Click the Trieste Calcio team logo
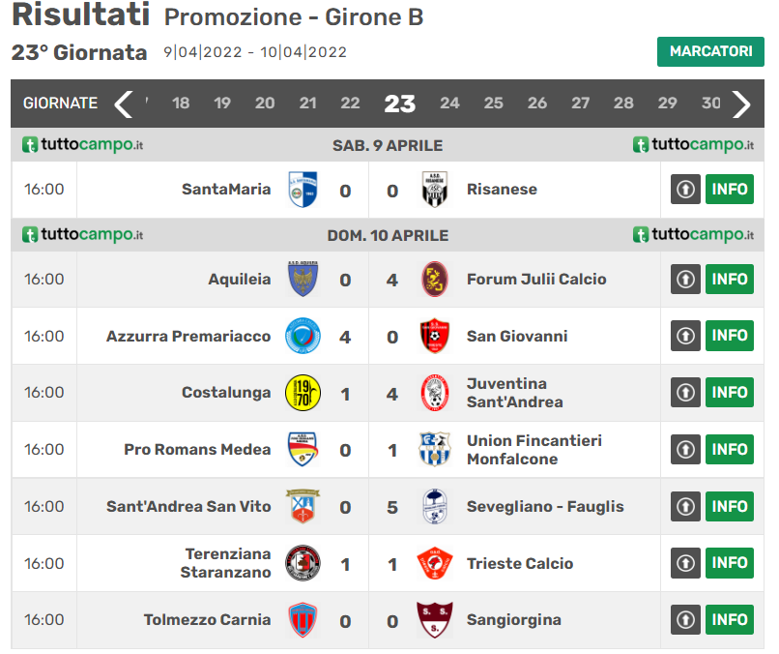Screen dimensions: 779x654 click(x=435, y=563)
